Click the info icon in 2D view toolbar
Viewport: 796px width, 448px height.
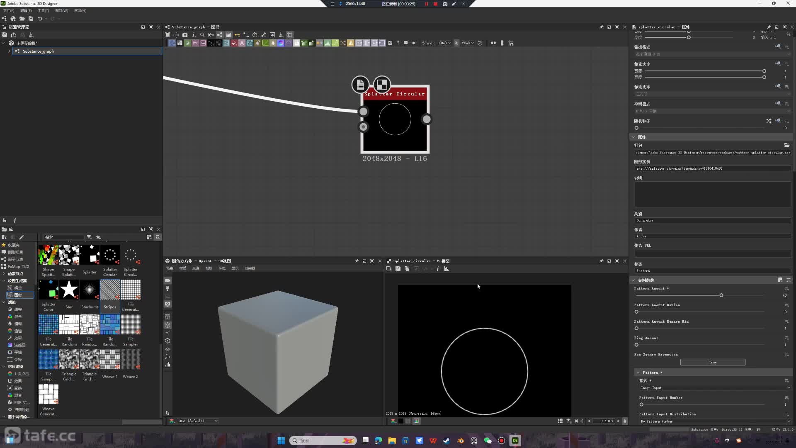point(438,269)
